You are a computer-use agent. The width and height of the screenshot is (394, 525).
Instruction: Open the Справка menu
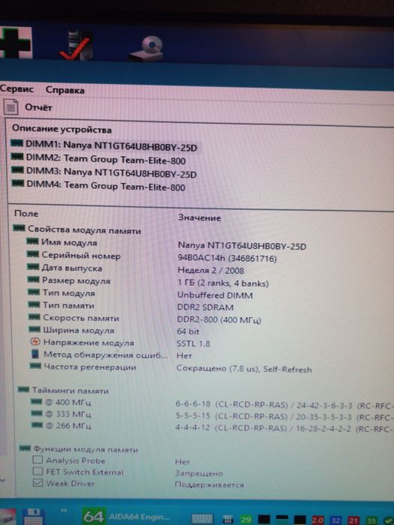pyautogui.click(x=65, y=90)
